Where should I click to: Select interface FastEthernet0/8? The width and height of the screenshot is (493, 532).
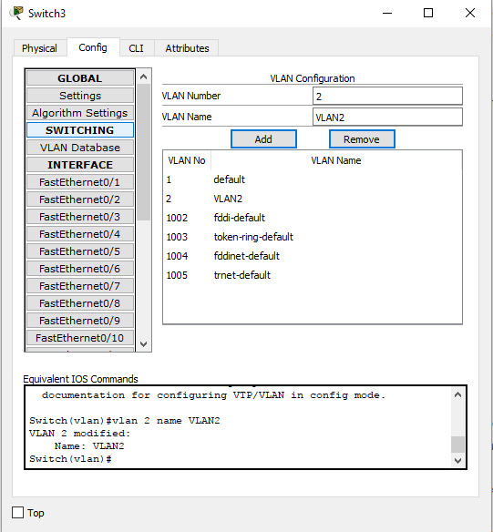click(80, 303)
